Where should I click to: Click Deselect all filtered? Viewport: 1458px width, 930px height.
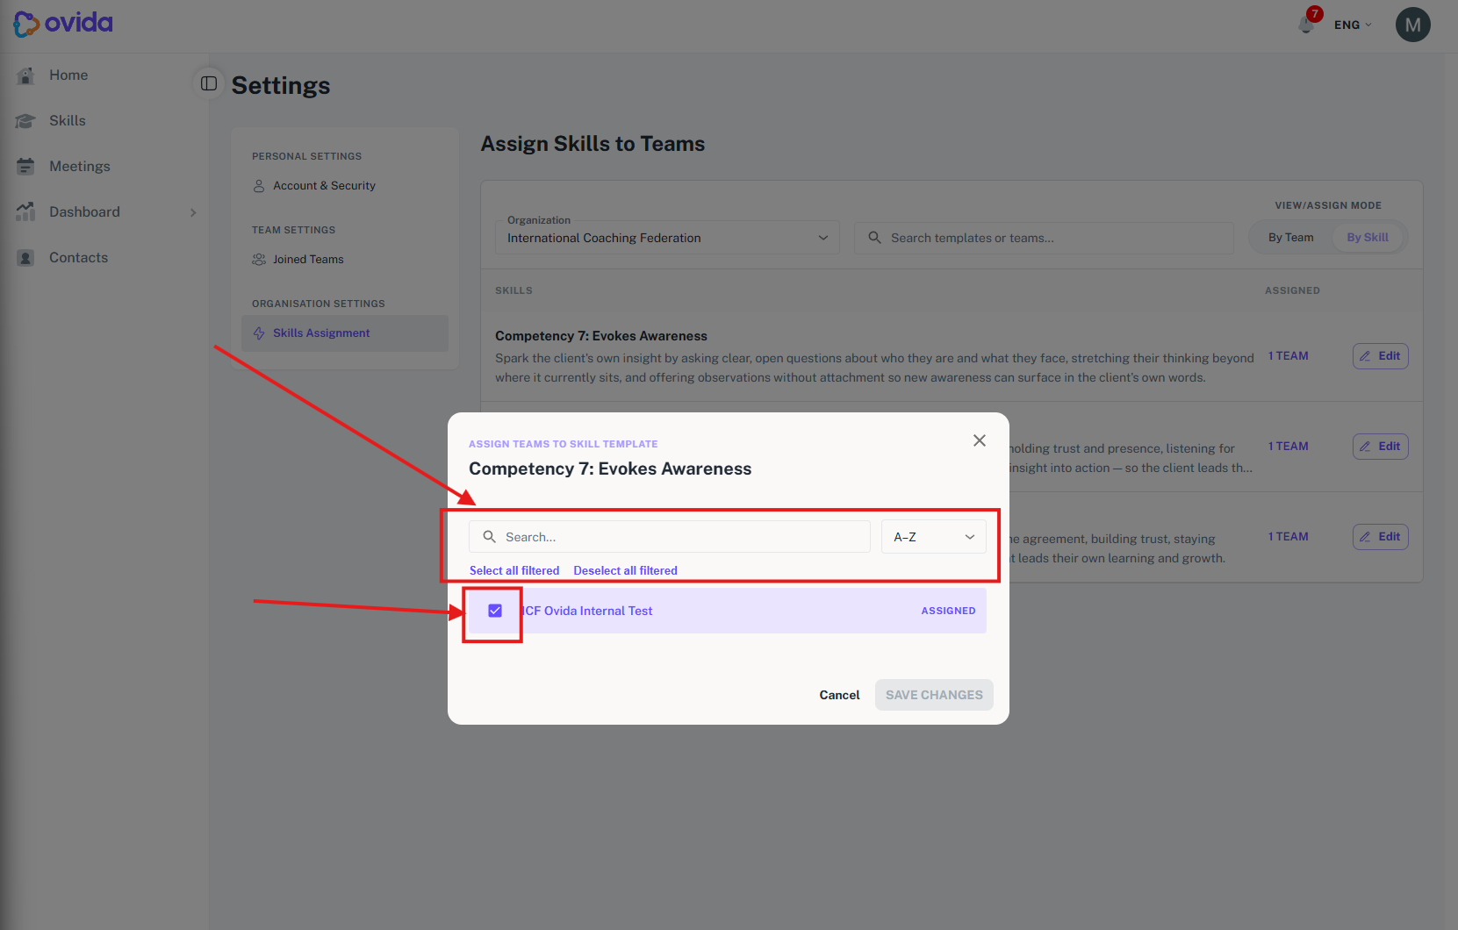tap(625, 571)
